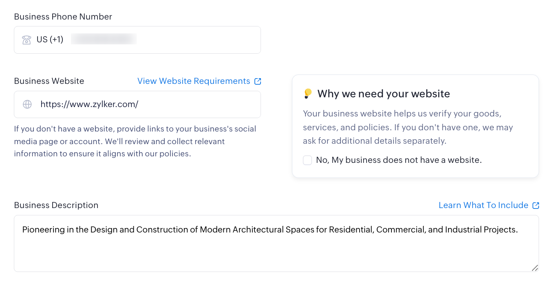This screenshot has height=285, width=548.
Task: Click the Business Phone Number label
Action: pyautogui.click(x=63, y=17)
